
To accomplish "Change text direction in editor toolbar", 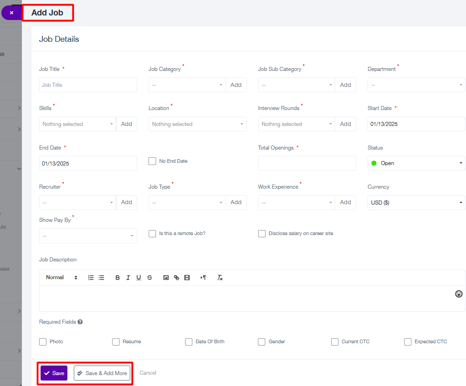I will coord(203,278).
